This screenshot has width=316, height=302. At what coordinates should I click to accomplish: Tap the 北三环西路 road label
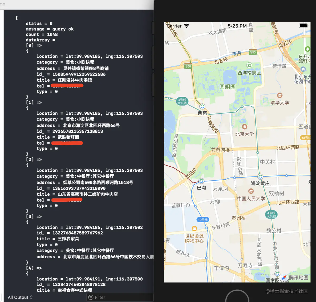[x=288, y=202]
